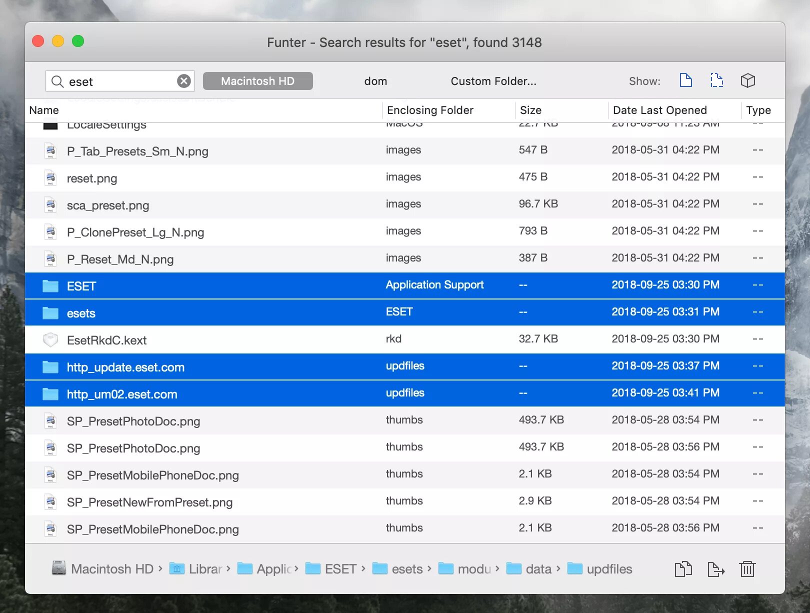The height and width of the screenshot is (613, 810).
Task: Select sca_preset.png file
Action: point(405,205)
